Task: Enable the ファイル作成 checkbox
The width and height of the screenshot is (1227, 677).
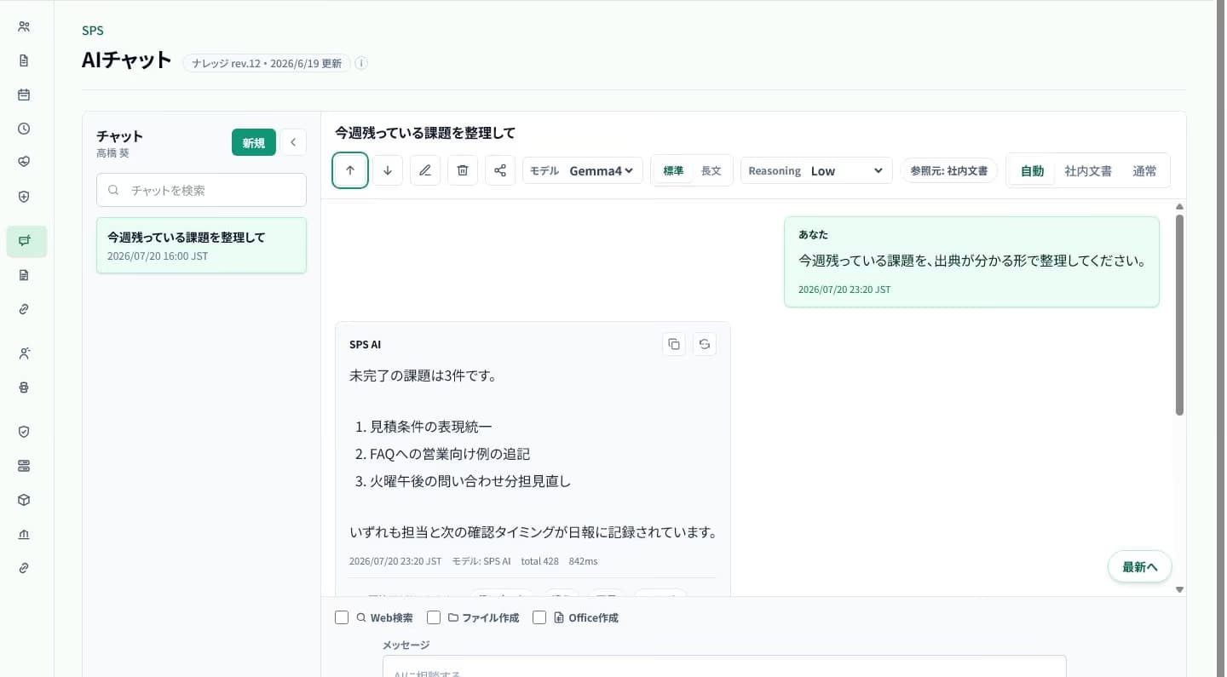Action: (x=434, y=617)
